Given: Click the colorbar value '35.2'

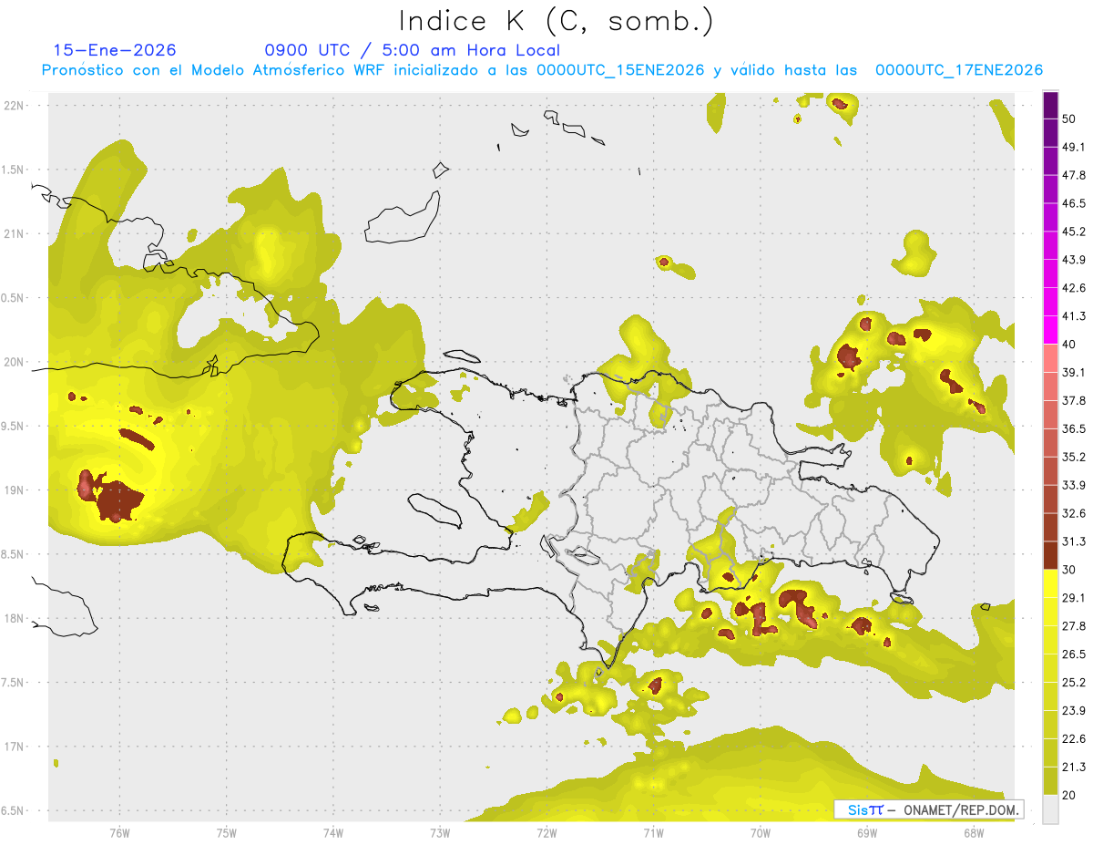Looking at the screenshot, I should 1075,457.
